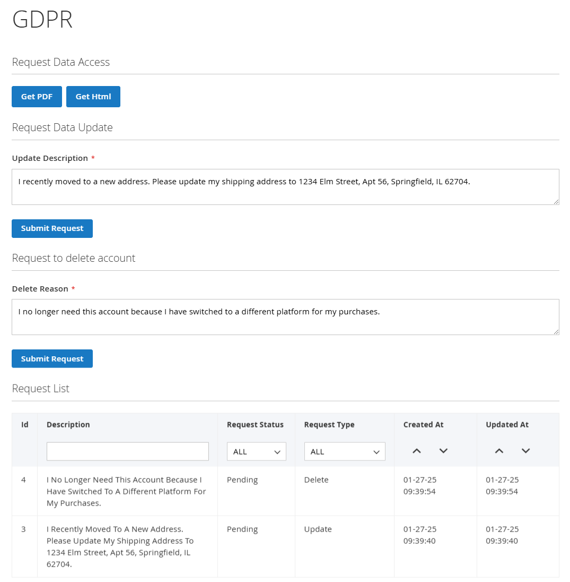Sort Created At column descending with down arrow
Screen dimensions: 570x582
443,451
